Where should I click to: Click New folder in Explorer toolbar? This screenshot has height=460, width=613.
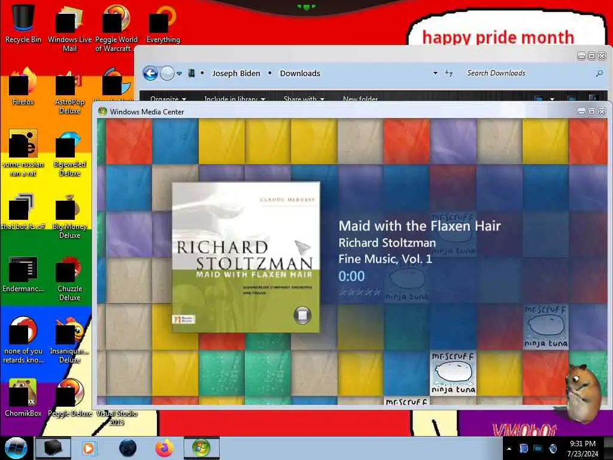click(360, 99)
